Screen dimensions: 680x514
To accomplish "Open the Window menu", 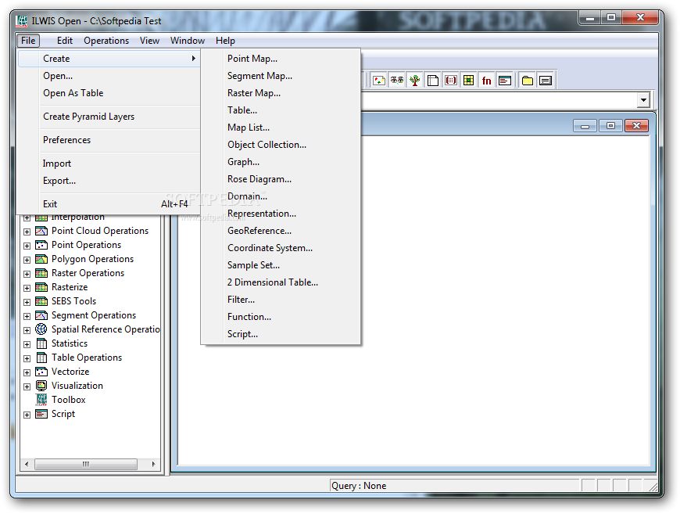I will [188, 41].
